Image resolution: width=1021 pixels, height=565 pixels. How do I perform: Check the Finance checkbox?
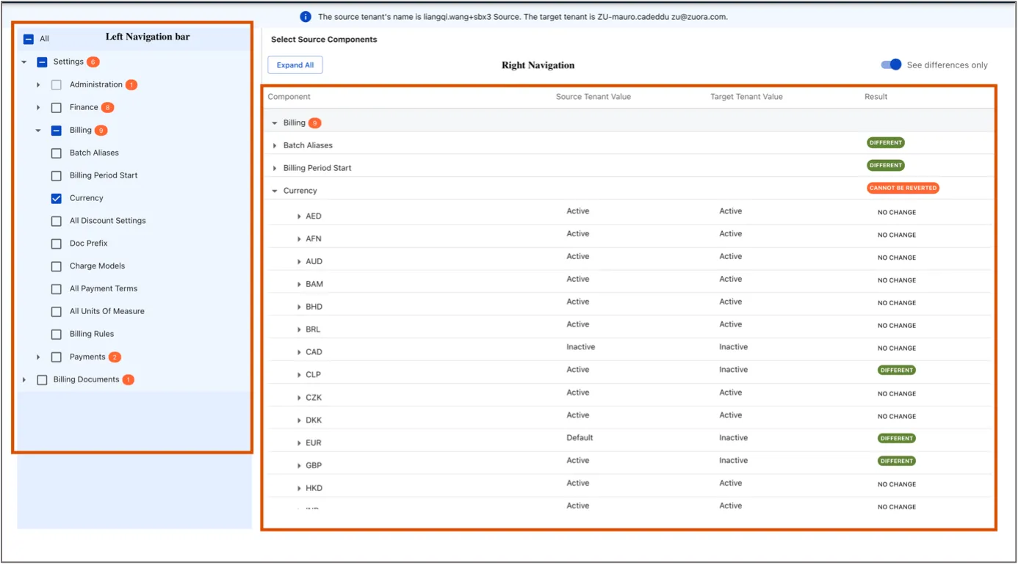pos(57,108)
